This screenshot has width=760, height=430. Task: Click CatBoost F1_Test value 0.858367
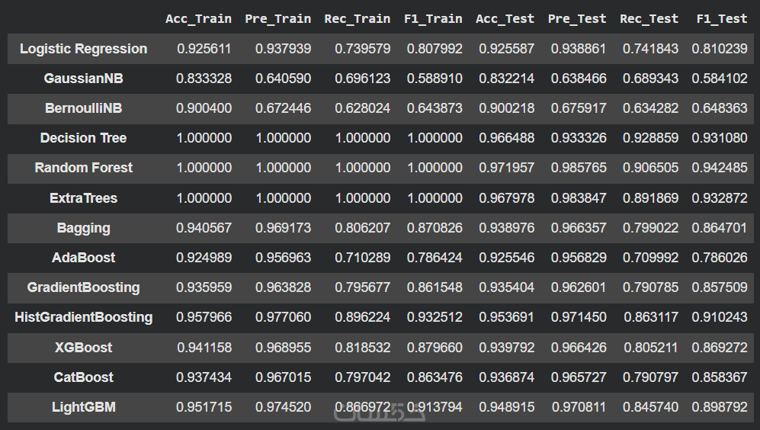(x=720, y=377)
